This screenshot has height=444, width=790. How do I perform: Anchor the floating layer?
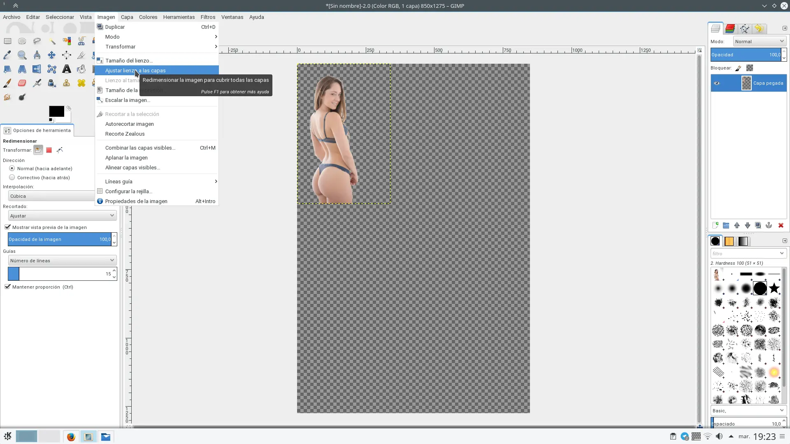(769, 225)
